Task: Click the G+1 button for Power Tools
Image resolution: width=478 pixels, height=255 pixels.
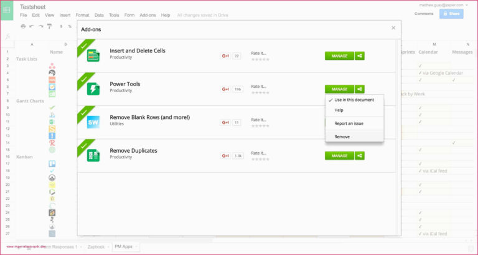Action: [225, 89]
